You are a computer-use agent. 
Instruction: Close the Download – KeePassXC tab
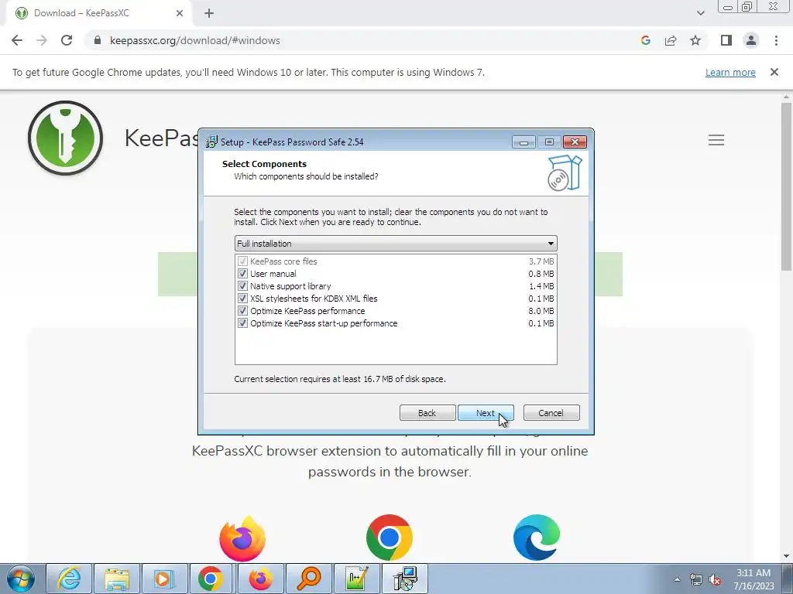pyautogui.click(x=180, y=13)
